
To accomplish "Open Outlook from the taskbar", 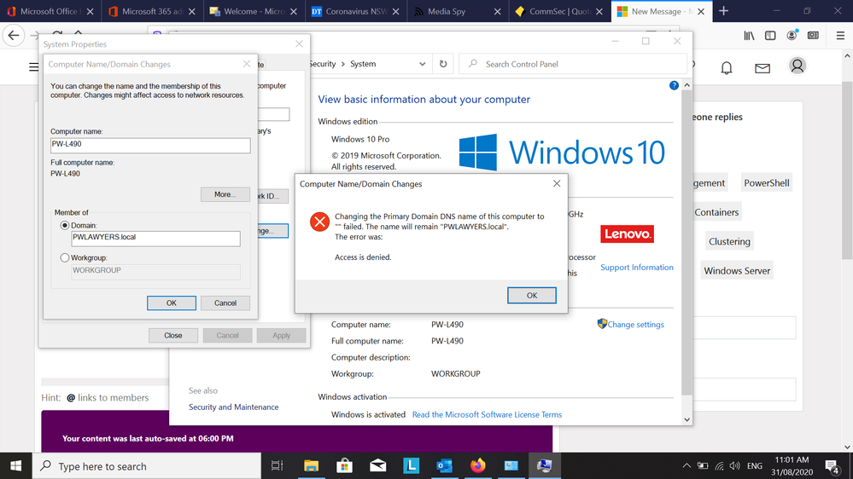I will tap(445, 466).
